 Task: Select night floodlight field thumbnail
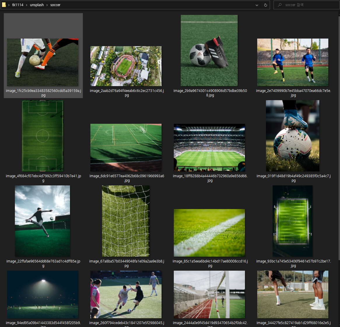43,294
